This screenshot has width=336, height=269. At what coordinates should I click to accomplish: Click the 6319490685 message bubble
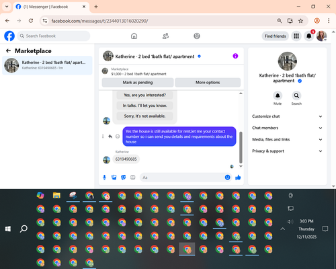126,159
